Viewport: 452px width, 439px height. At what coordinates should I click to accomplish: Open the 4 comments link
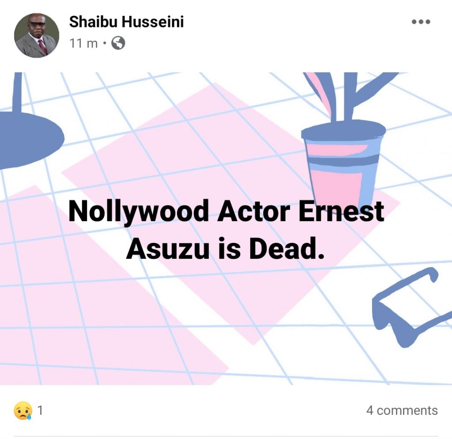coord(402,411)
